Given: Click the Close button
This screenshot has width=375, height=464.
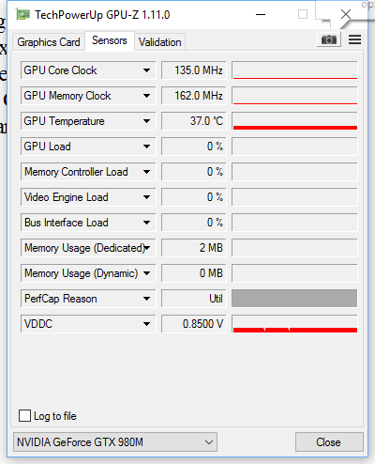Looking at the screenshot, I should coord(329,442).
